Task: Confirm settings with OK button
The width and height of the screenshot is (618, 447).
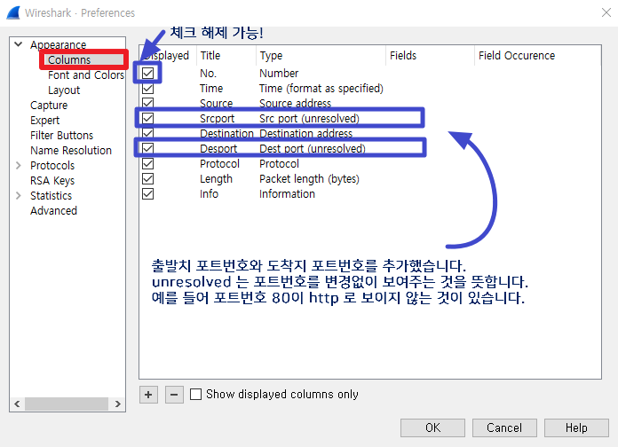Action: point(432,427)
